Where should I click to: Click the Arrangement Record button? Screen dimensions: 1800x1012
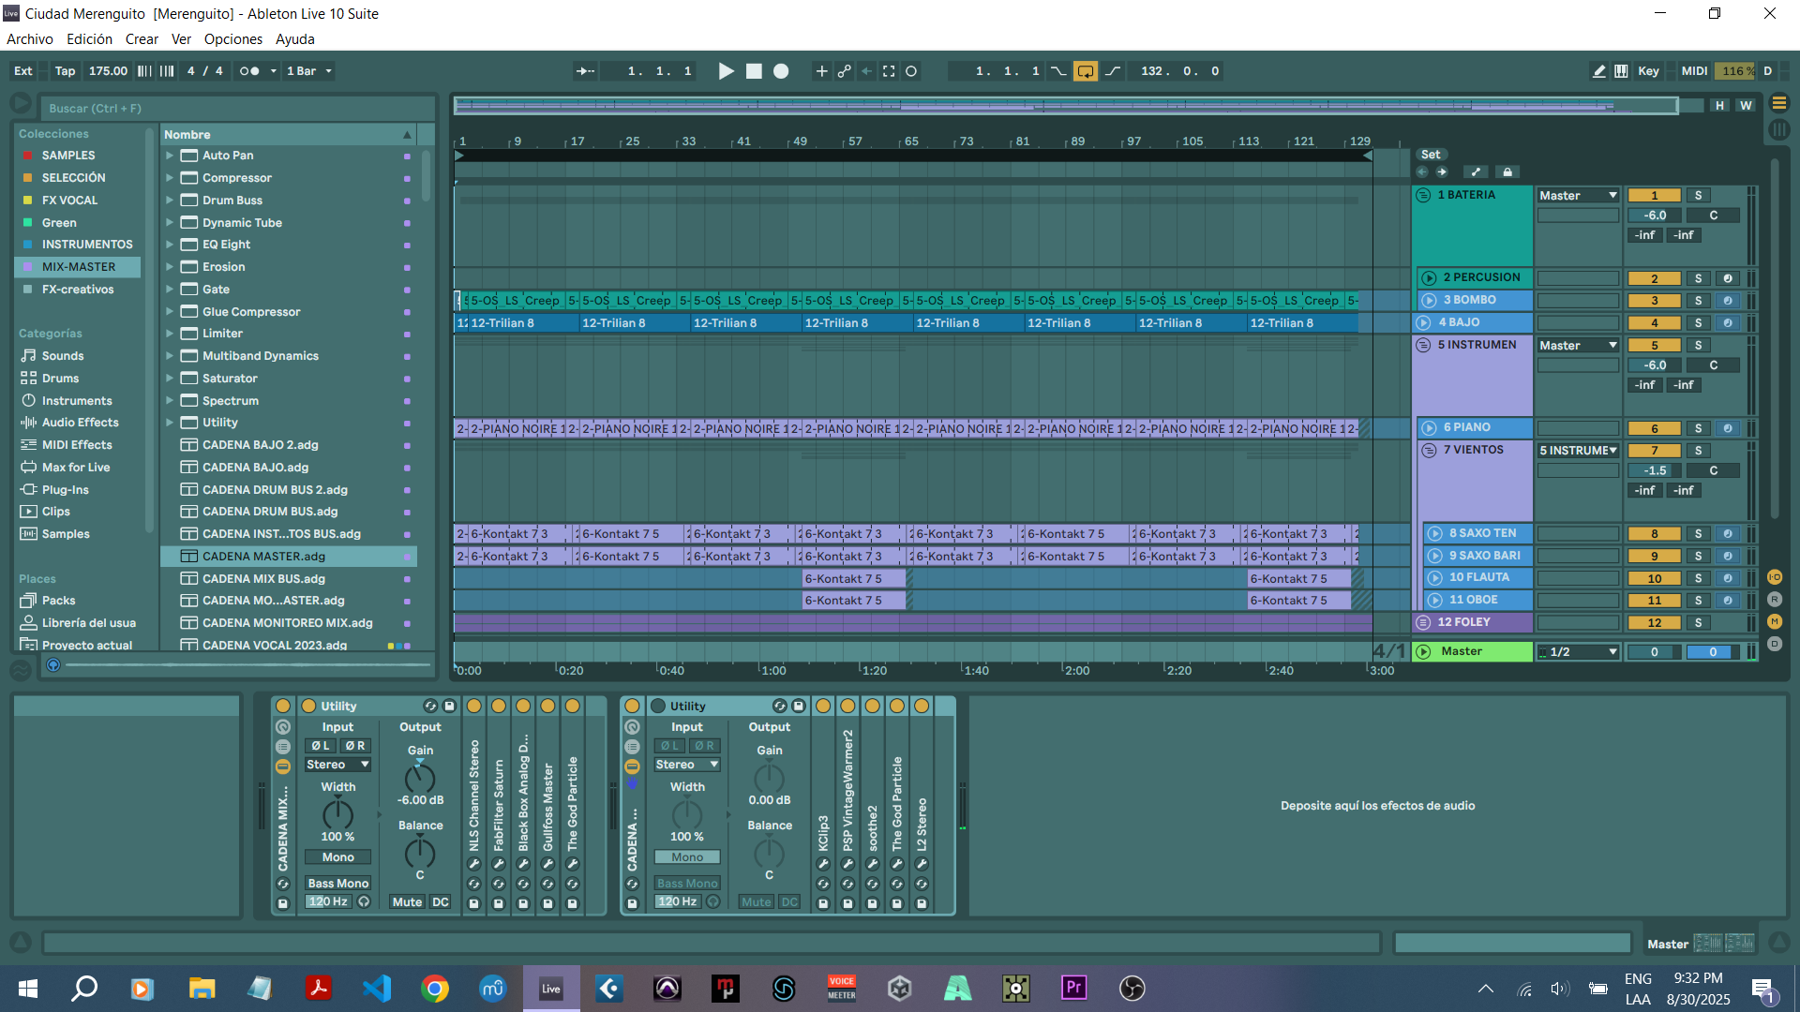[781, 71]
